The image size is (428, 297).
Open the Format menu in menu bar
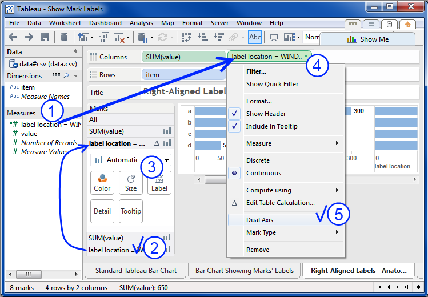click(x=193, y=23)
